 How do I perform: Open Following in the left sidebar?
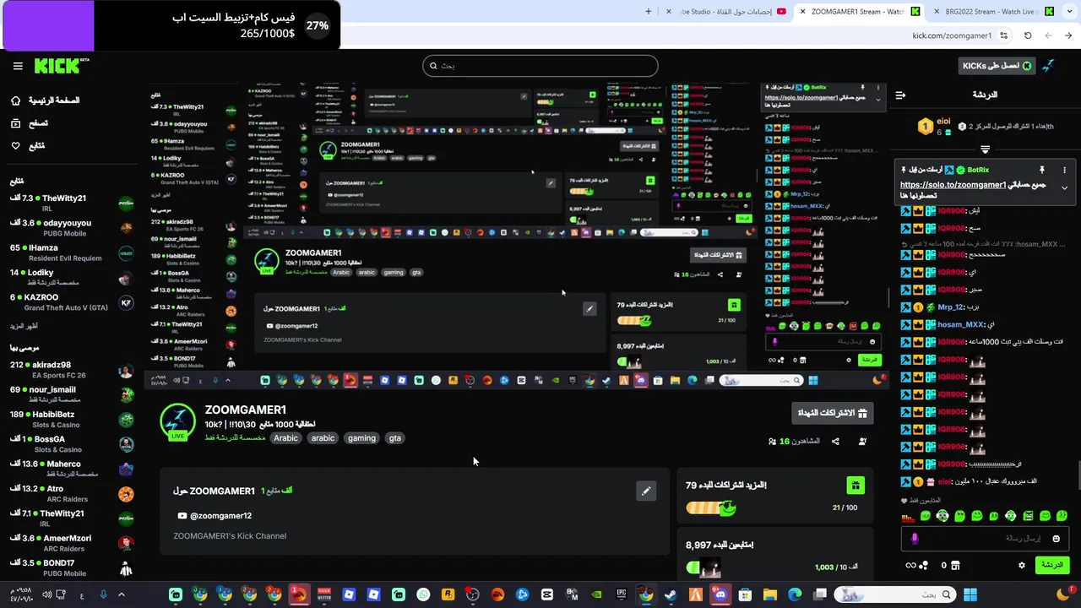(x=28, y=146)
